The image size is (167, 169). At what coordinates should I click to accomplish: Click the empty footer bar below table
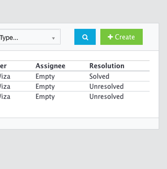[79, 123]
